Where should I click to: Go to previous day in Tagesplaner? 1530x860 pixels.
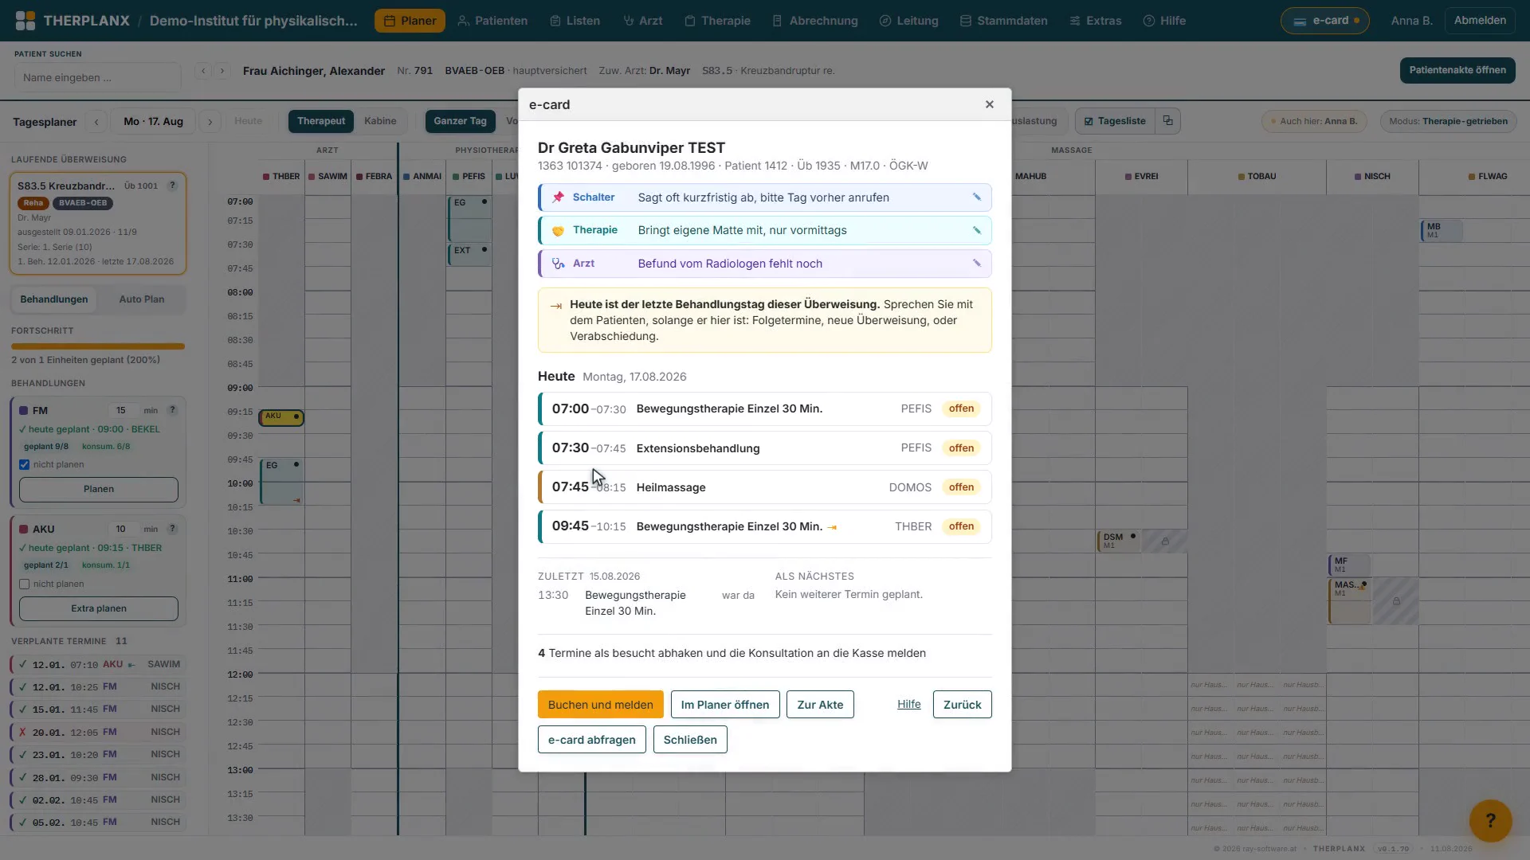coord(96,122)
